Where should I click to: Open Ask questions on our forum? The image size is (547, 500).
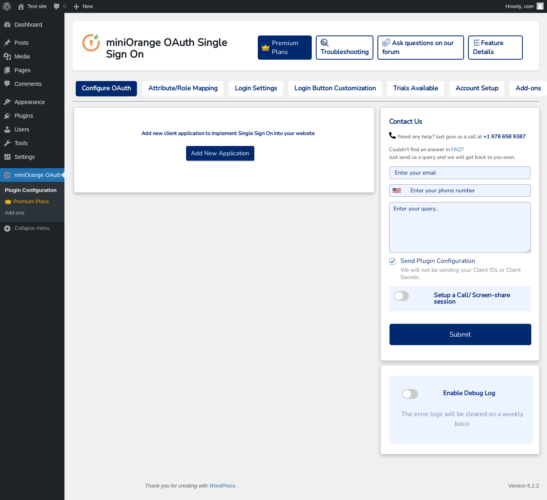click(x=421, y=48)
